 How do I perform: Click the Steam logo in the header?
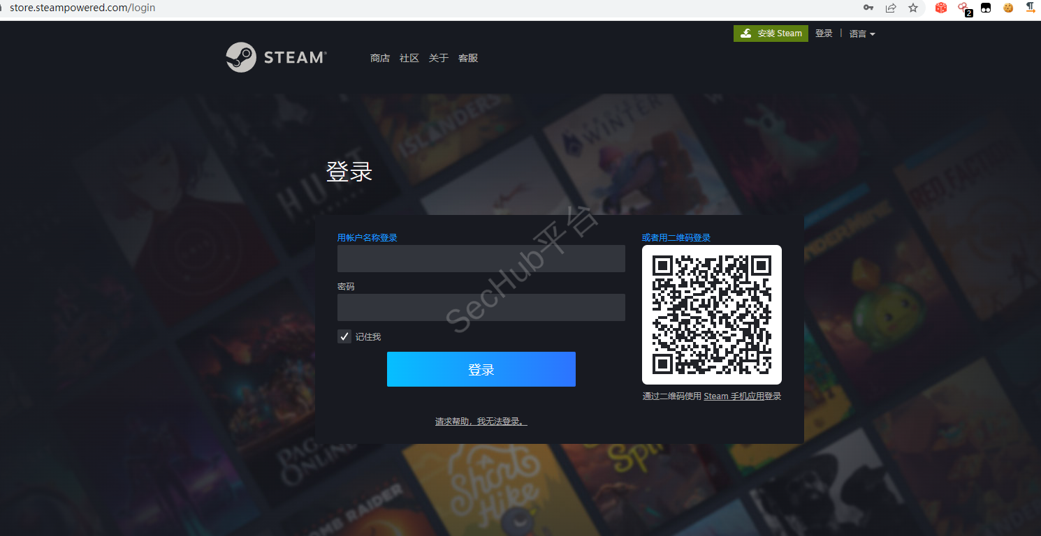275,57
